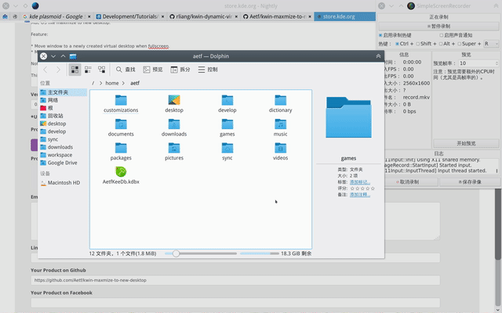Click 开始预览 start preview button
502x313 pixels.
466,143
